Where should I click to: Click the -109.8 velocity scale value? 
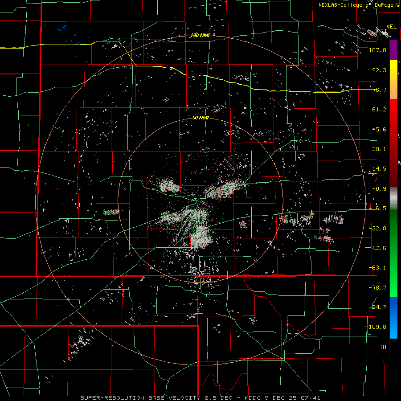point(376,327)
